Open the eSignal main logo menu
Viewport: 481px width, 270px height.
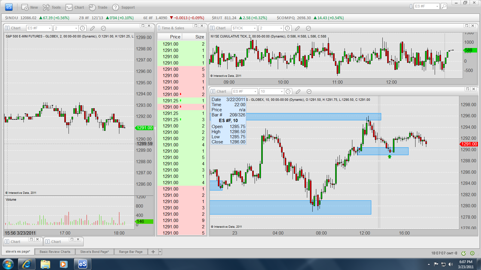9,7
